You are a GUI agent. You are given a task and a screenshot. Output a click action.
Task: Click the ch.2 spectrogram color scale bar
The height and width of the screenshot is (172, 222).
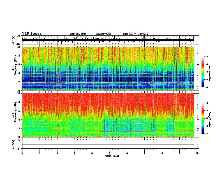(x=203, y=118)
